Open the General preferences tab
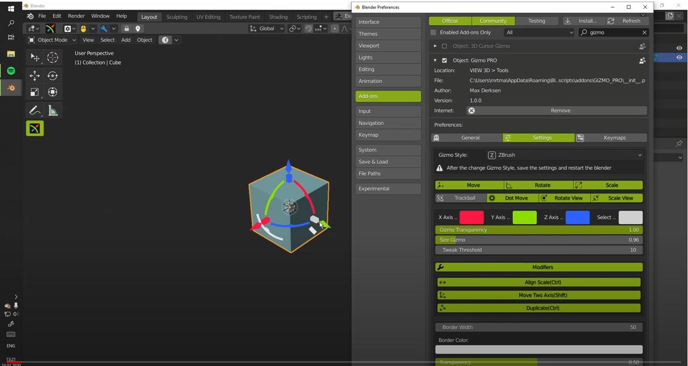Image resolution: width=688 pixels, height=366 pixels. (x=467, y=138)
